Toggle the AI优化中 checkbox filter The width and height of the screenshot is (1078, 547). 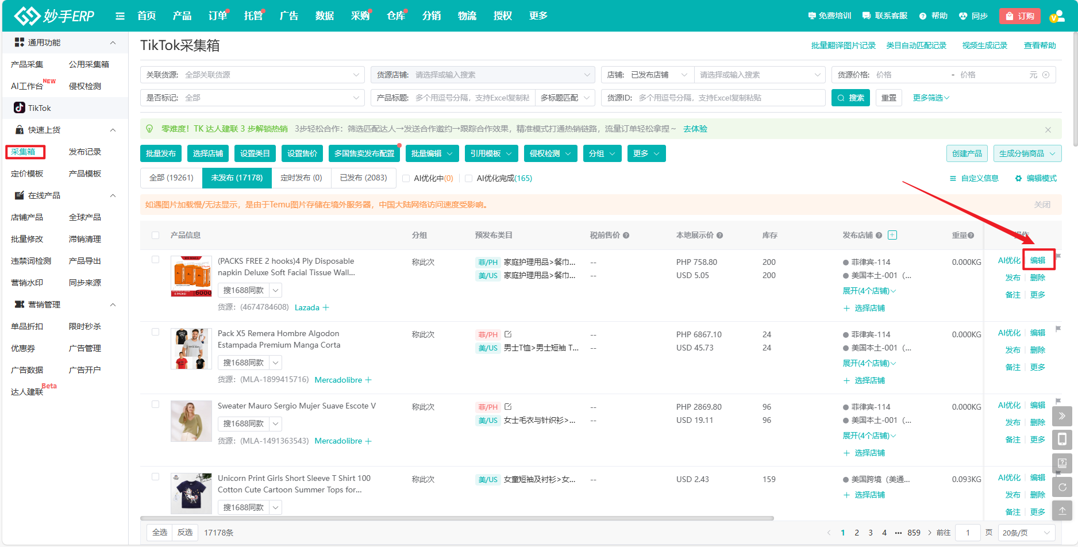[406, 179]
